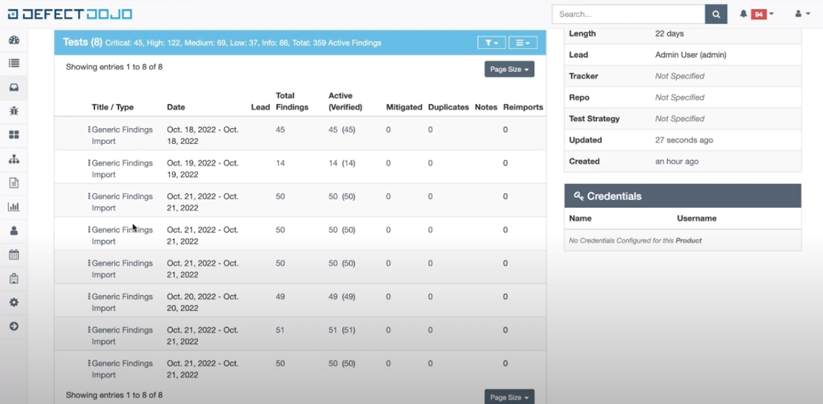
Task: Open the notifications bell with 94 alerts
Action: pos(756,14)
